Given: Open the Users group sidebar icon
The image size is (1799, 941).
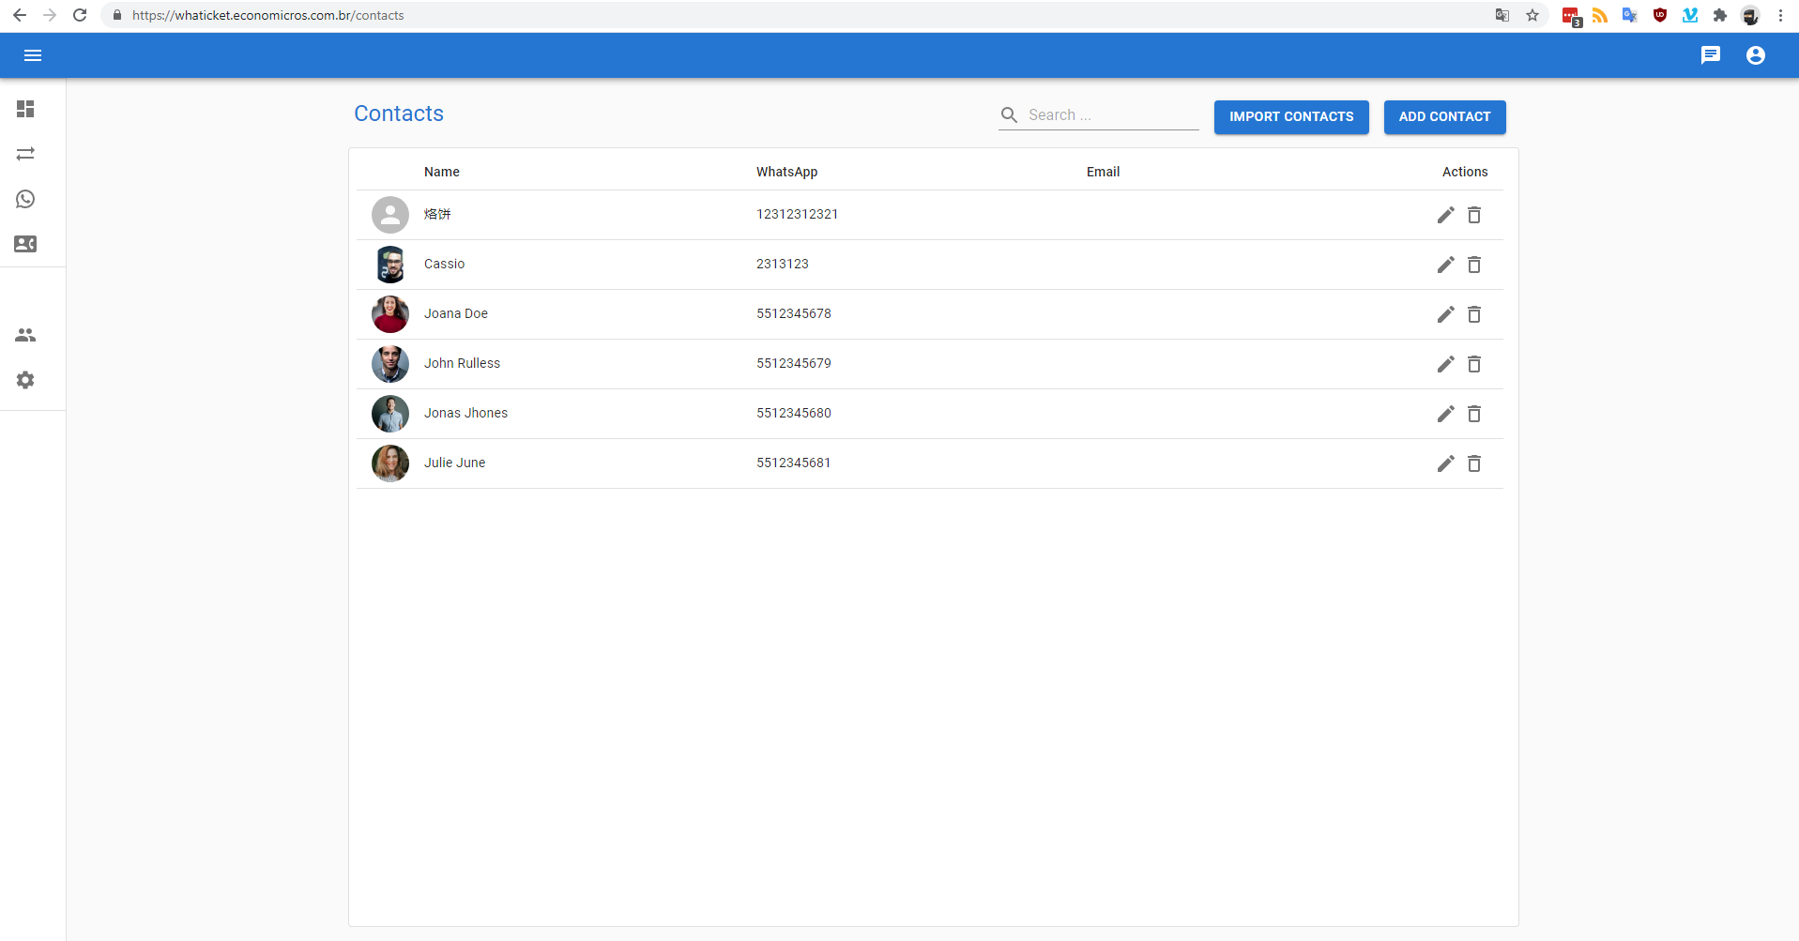Looking at the screenshot, I should 25,335.
